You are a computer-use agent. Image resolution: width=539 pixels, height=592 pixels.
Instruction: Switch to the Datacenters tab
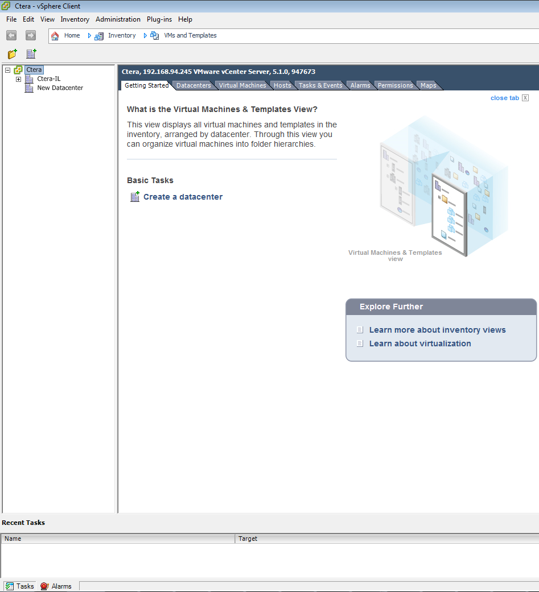(194, 85)
